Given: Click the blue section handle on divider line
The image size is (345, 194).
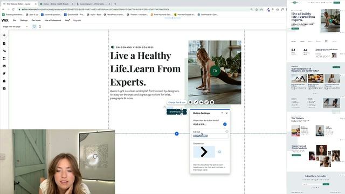Looking at the screenshot, I should 177,134.
